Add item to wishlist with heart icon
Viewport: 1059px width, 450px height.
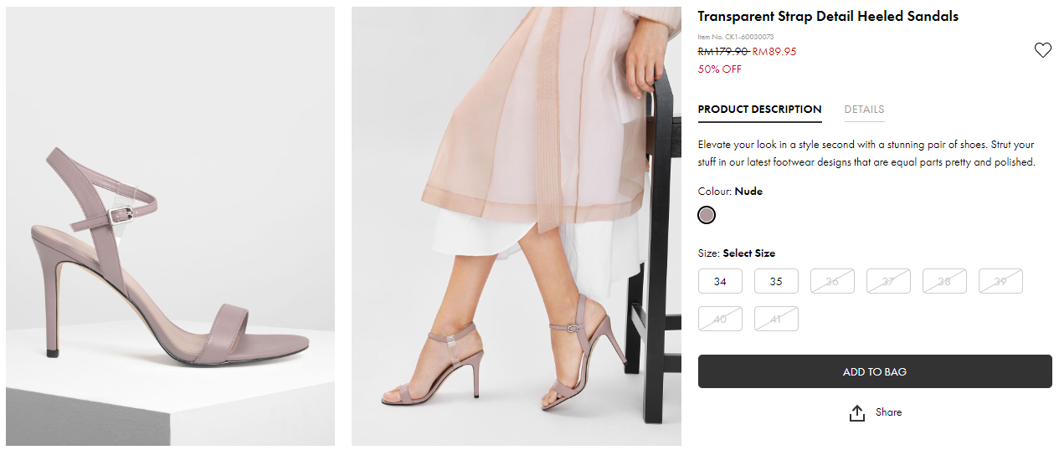pyautogui.click(x=1042, y=50)
